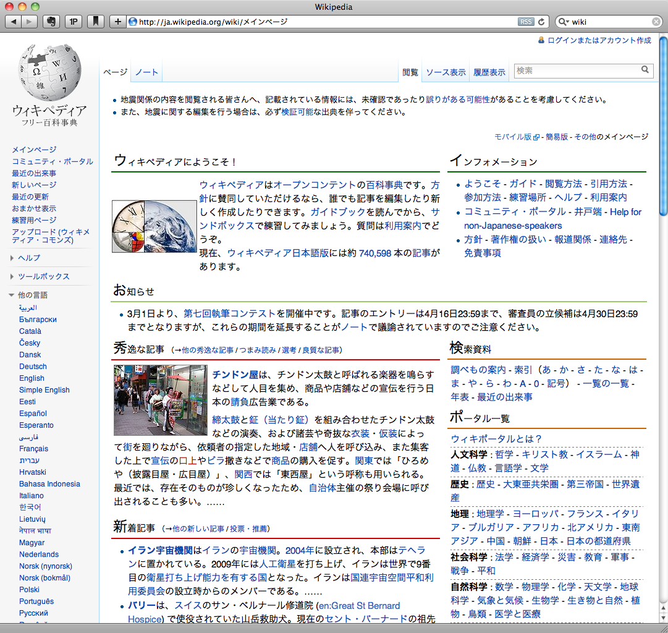Click the scrollbar down arrow
The height and width of the screenshot is (633, 668).
pyautogui.click(x=663, y=618)
